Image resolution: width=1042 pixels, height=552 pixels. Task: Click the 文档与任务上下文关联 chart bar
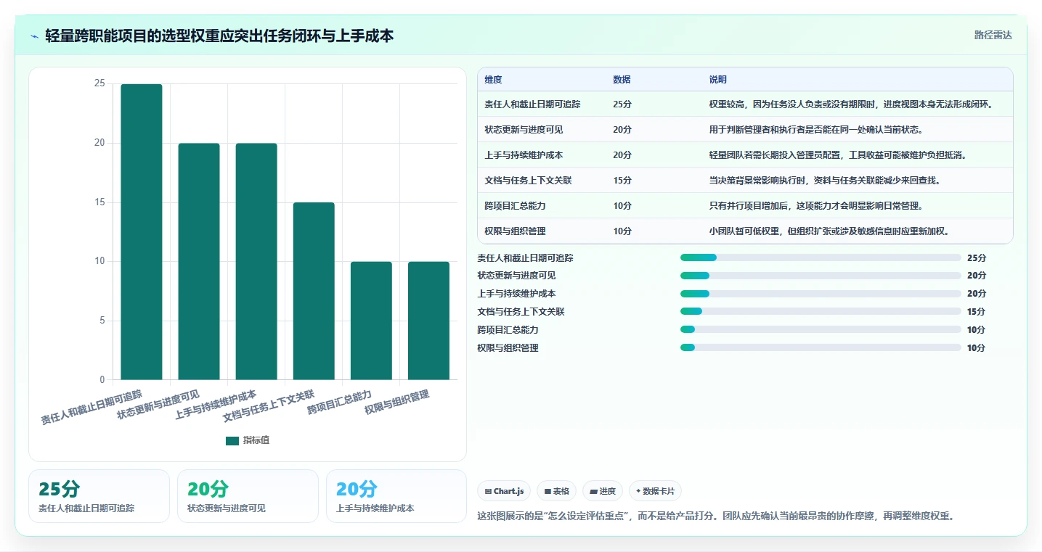[x=314, y=291]
